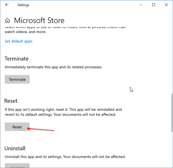Close the Settings window

[x=166, y=5]
